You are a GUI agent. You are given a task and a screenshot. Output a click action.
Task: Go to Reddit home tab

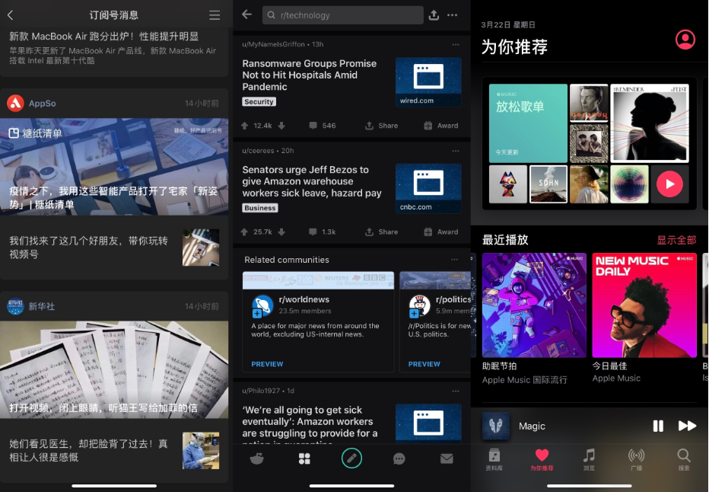[x=257, y=458]
